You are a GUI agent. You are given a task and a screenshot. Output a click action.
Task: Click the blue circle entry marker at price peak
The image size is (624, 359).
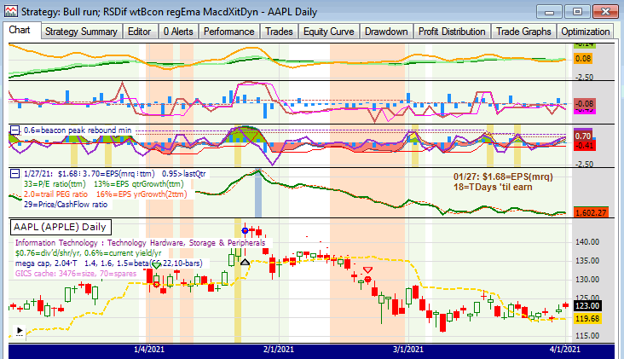tap(246, 230)
